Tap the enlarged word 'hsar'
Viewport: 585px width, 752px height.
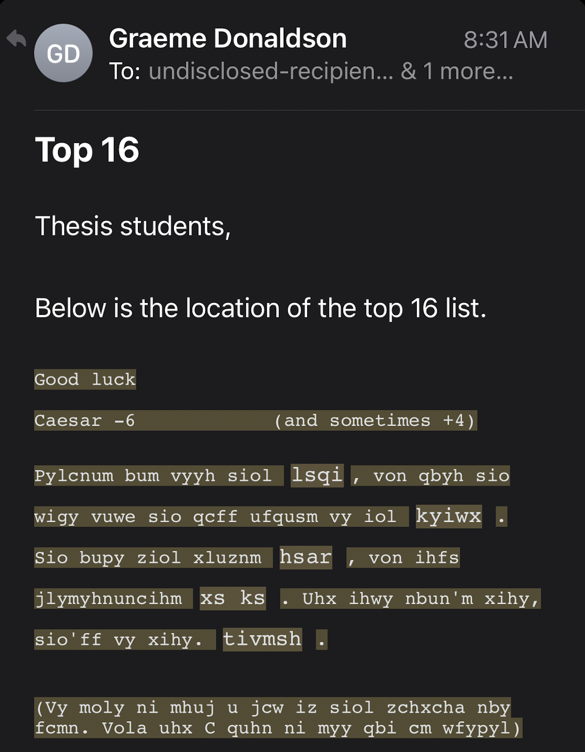click(306, 557)
